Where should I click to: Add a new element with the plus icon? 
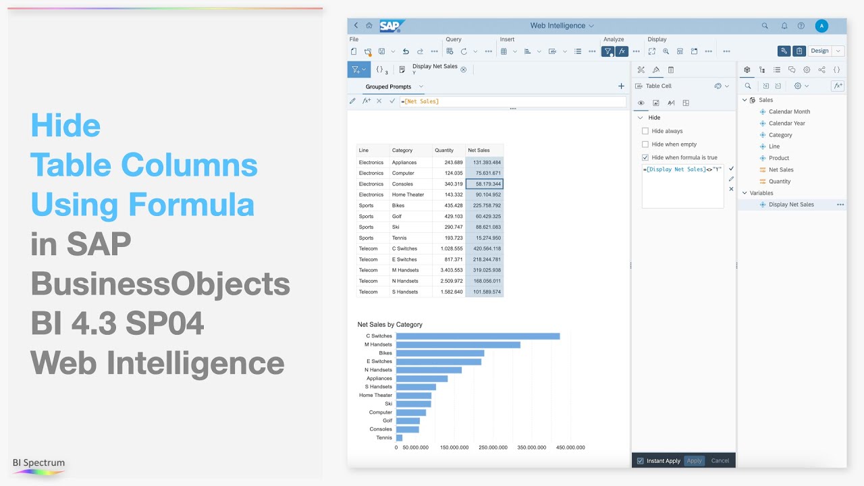coord(621,86)
